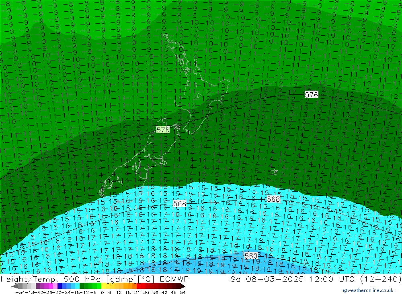Click the 560 contour label

251,256
